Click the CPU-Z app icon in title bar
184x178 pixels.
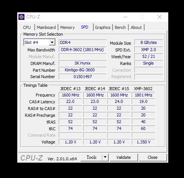tap(21, 17)
